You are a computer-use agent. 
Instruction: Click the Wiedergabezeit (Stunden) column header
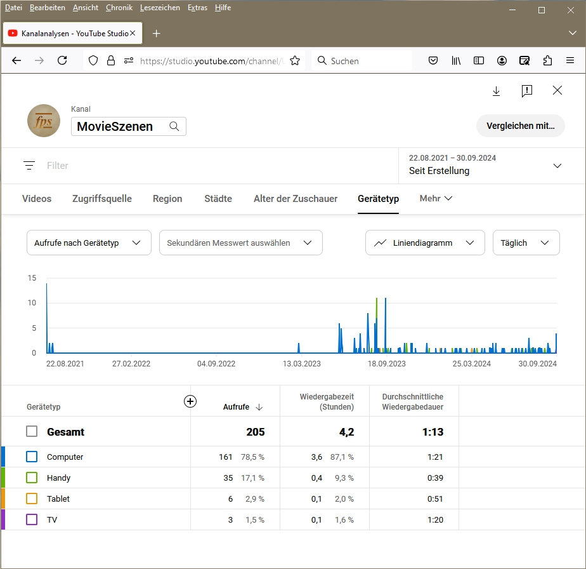(327, 402)
